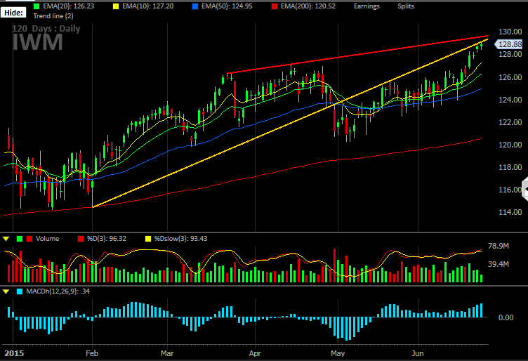Collapse the Volume panel with yellow triangle
Image resolution: width=528 pixels, height=361 pixels.
(6, 239)
